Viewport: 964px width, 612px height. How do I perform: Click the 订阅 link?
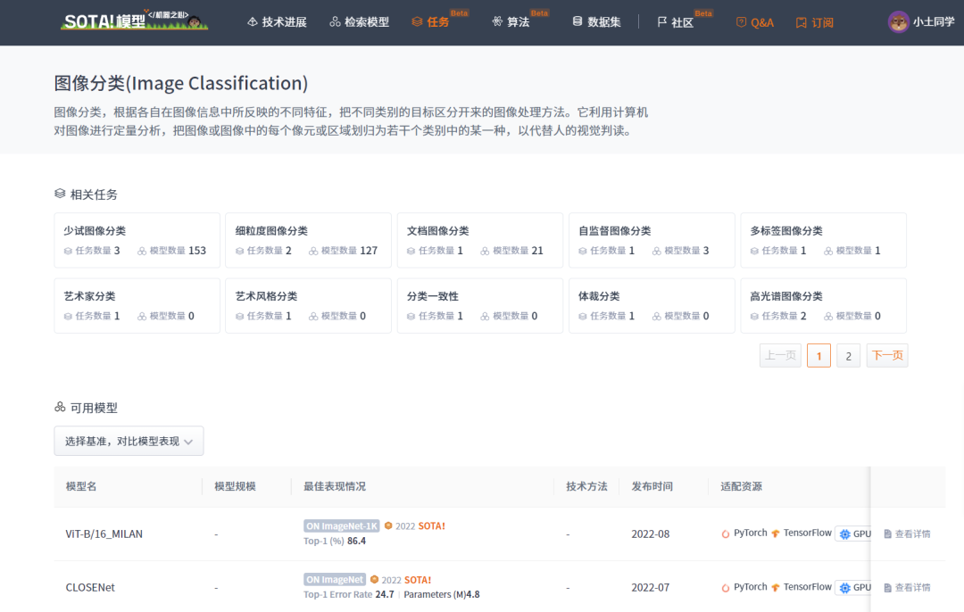[815, 22]
